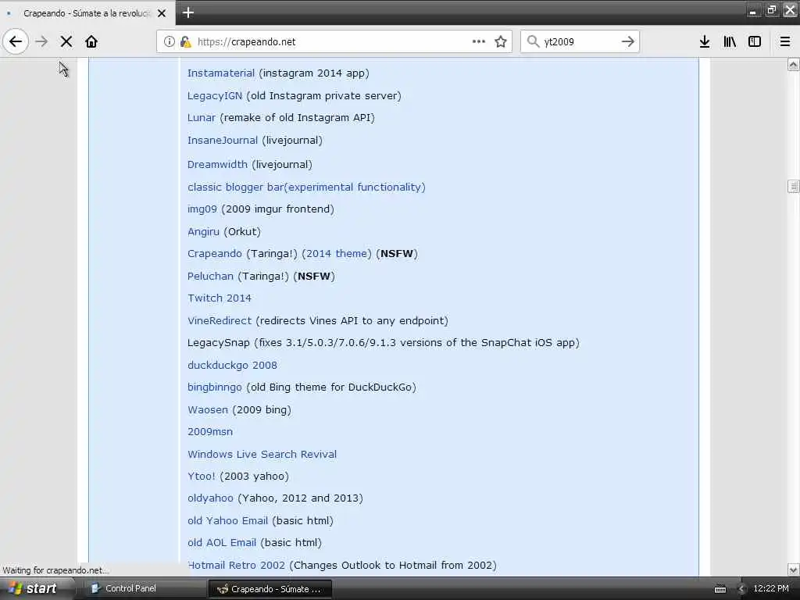The width and height of the screenshot is (800, 600).
Task: Toggle the sidebar view
Action: (755, 41)
